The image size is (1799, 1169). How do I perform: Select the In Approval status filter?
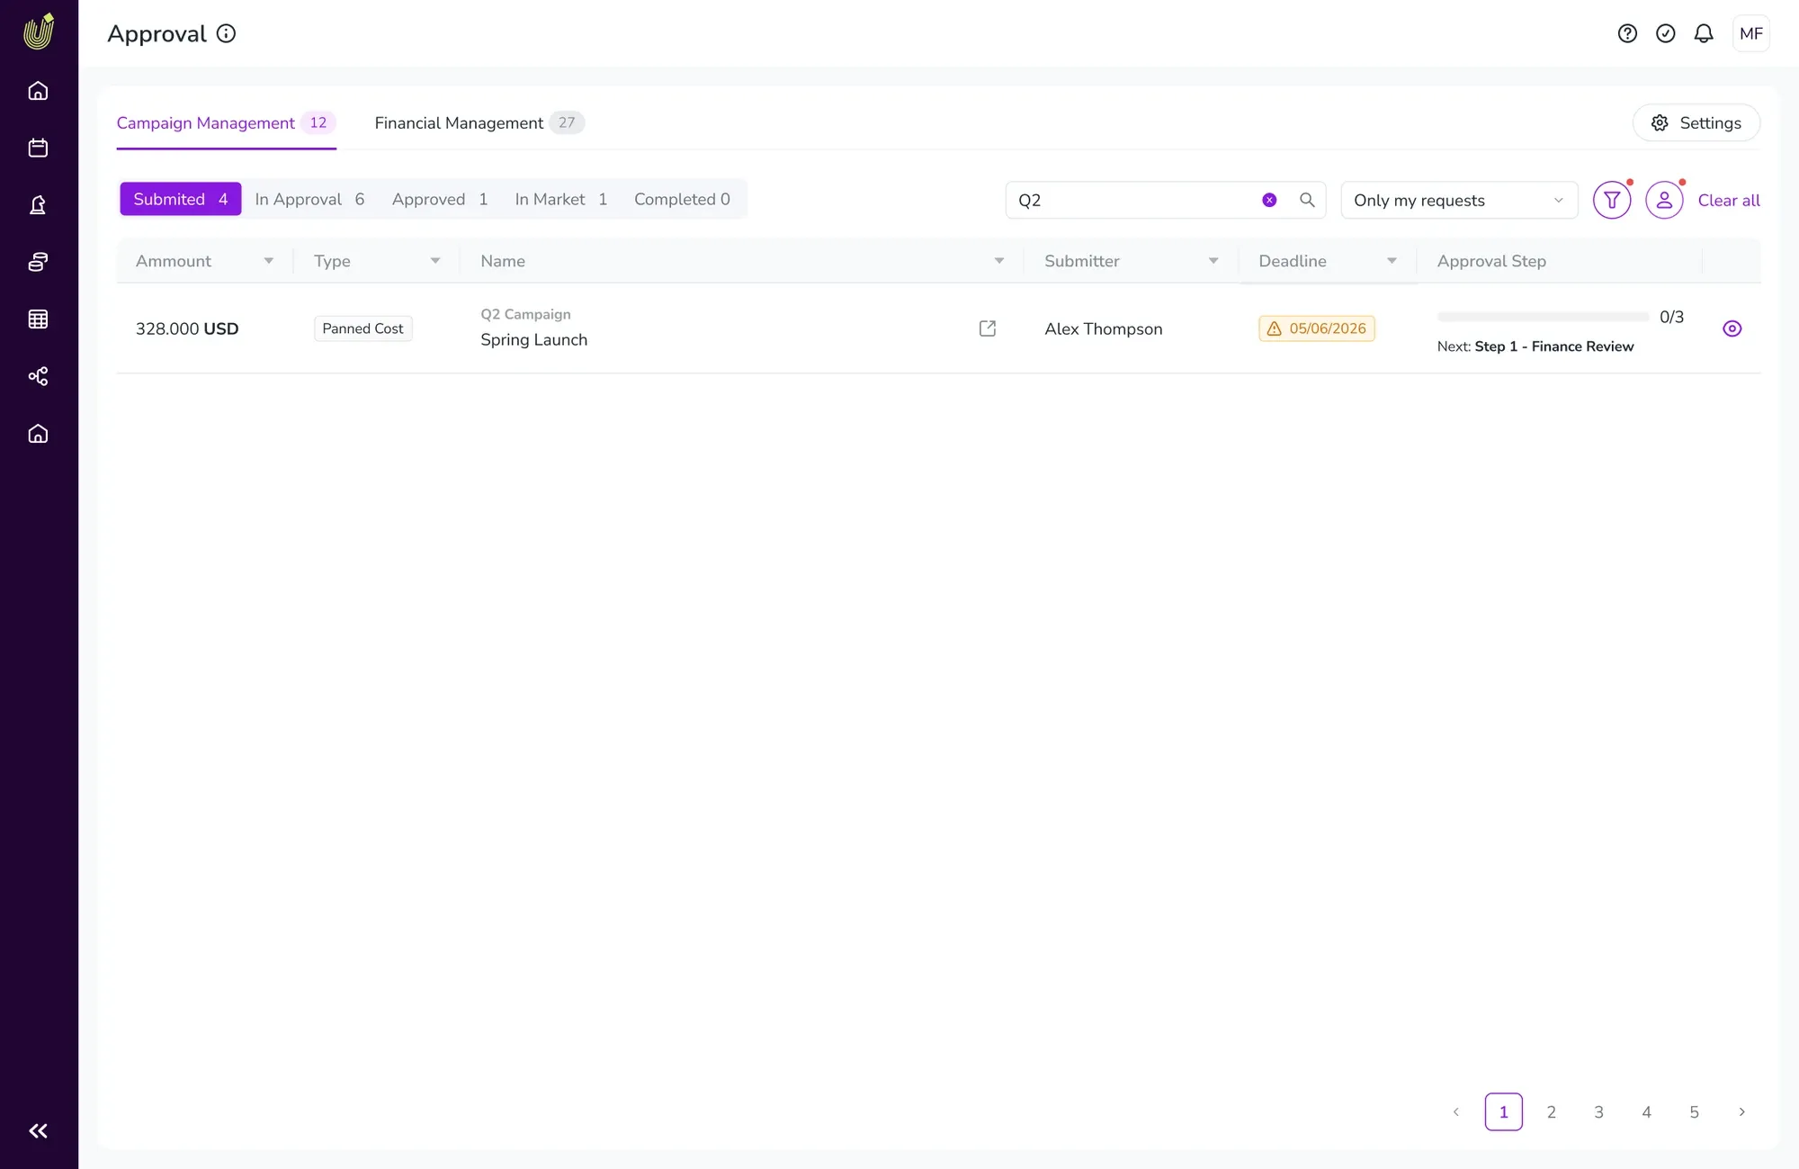(309, 199)
